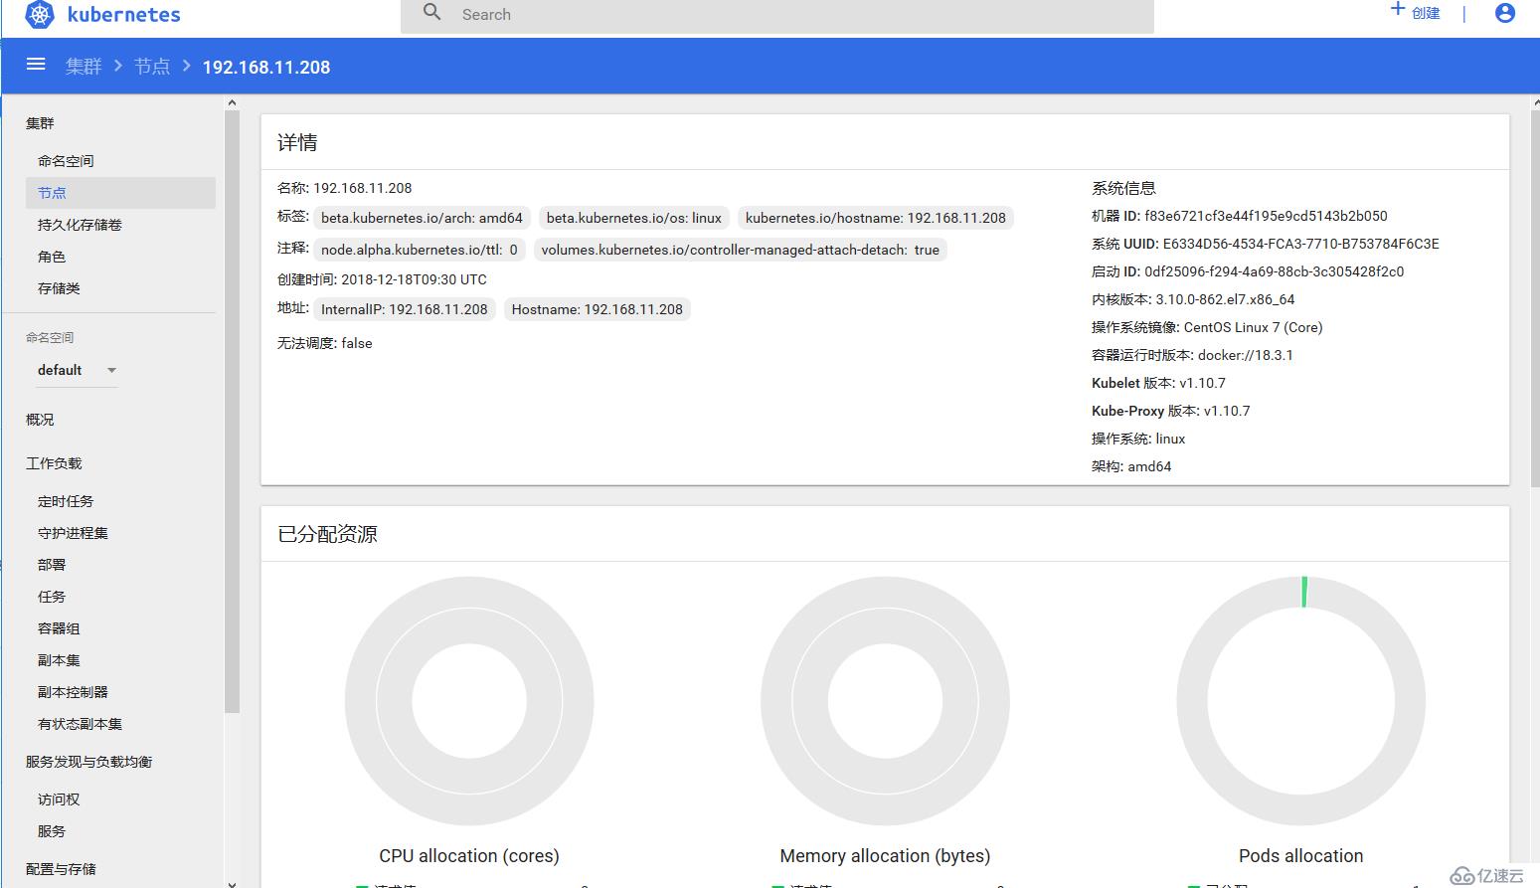1540x888 pixels.
Task: Open 容器组 sidebar item
Action: coord(59,628)
